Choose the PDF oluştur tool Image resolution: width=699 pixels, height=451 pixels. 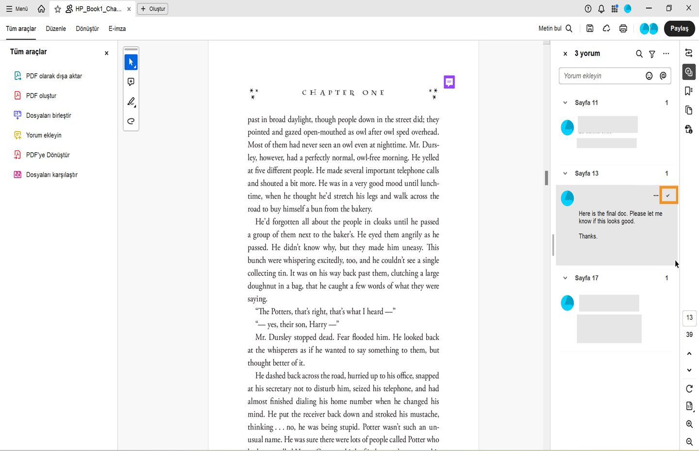[35, 96]
